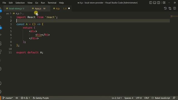The height and width of the screenshot is (100, 178).
Task: Restore down the VS Code window
Action: [175, 2]
